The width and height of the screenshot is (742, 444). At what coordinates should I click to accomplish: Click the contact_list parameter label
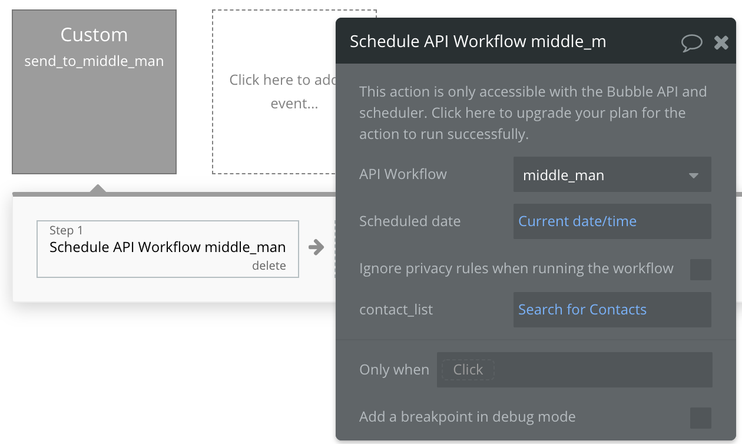(396, 310)
